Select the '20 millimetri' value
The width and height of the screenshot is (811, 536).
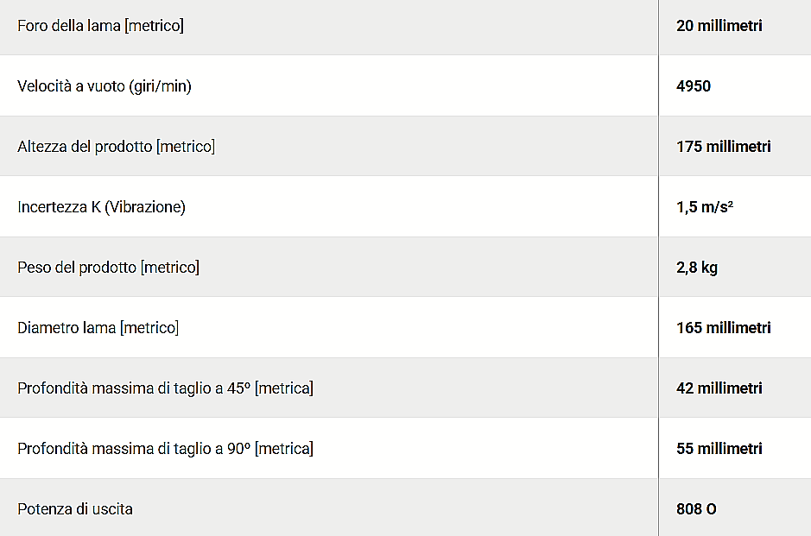(719, 26)
